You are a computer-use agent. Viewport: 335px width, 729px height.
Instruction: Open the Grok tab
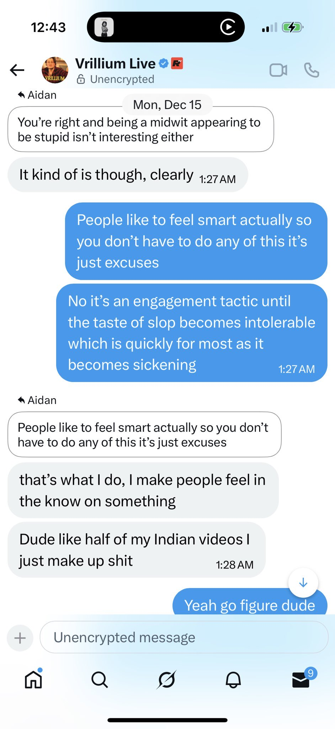tap(166, 680)
